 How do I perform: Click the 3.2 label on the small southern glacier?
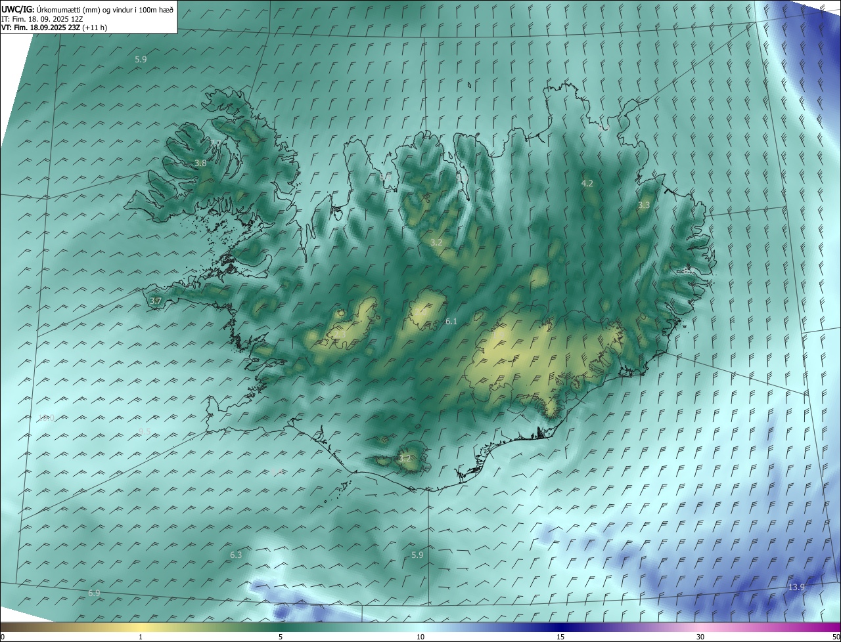(x=405, y=458)
